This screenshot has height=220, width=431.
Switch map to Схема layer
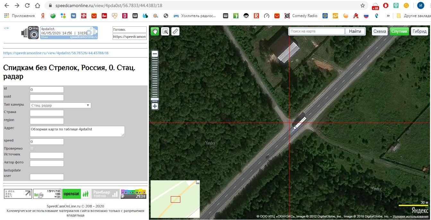point(380,31)
